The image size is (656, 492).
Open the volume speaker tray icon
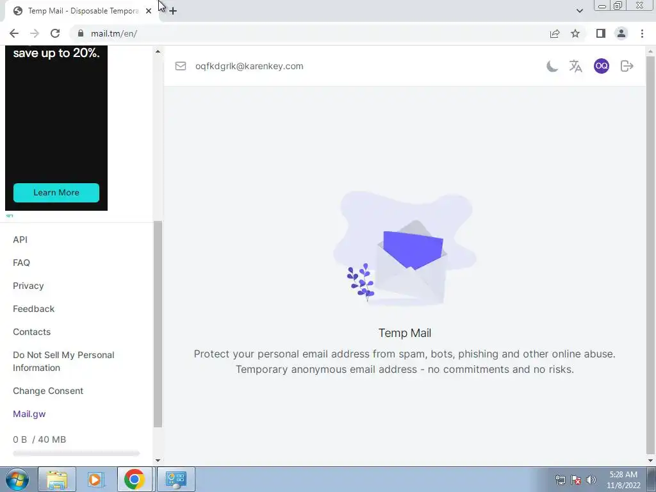point(591,480)
